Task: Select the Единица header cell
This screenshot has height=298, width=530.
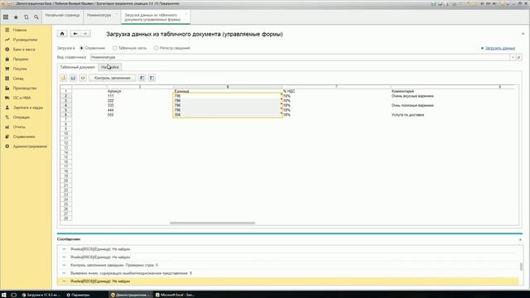Action: point(227,91)
